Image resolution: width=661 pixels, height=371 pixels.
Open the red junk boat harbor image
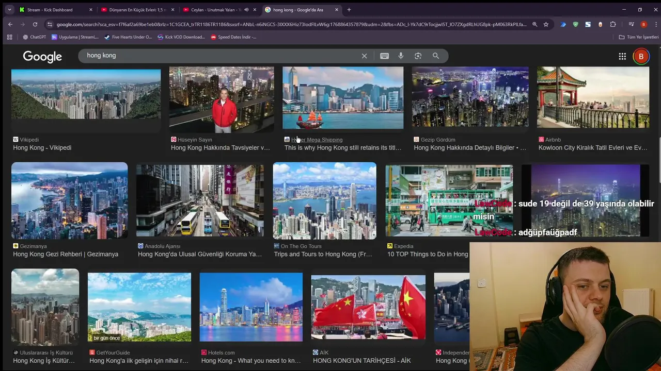[343, 98]
